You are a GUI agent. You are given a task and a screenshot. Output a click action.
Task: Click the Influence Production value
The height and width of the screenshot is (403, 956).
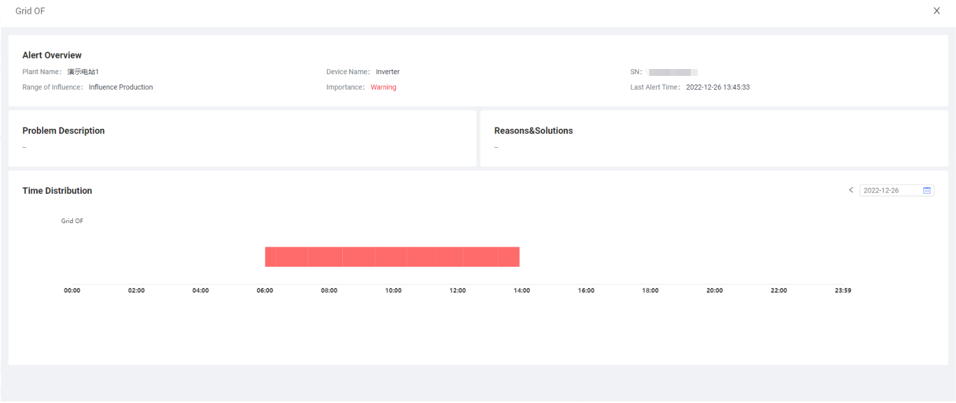(x=121, y=87)
